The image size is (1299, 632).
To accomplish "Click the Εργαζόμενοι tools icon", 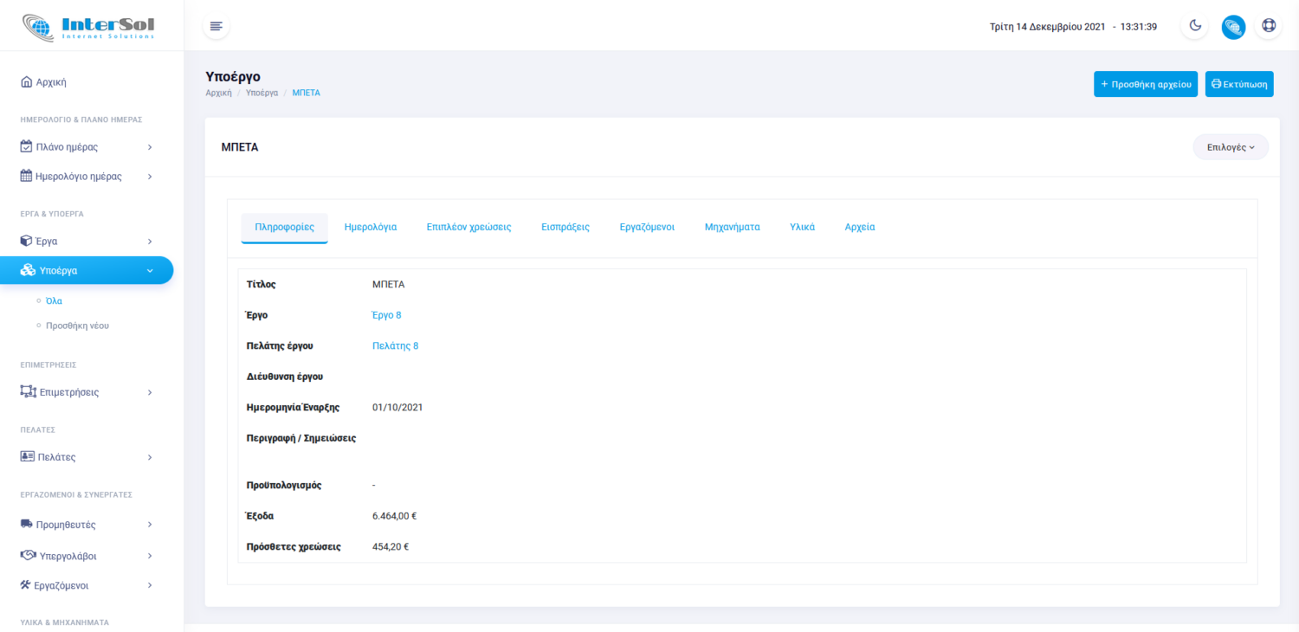I will [26, 585].
